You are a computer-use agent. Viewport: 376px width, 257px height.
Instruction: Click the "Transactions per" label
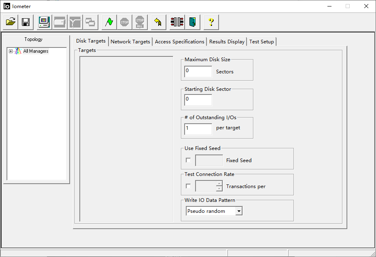[246, 186]
